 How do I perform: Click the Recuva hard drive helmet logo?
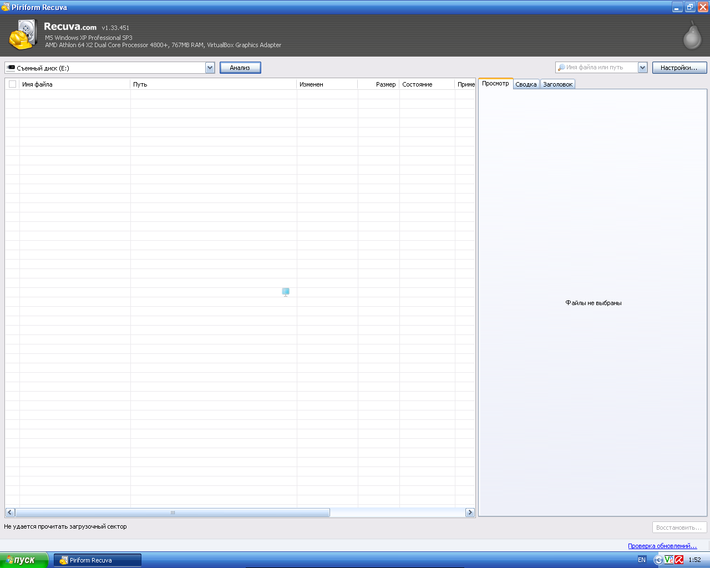pos(23,35)
